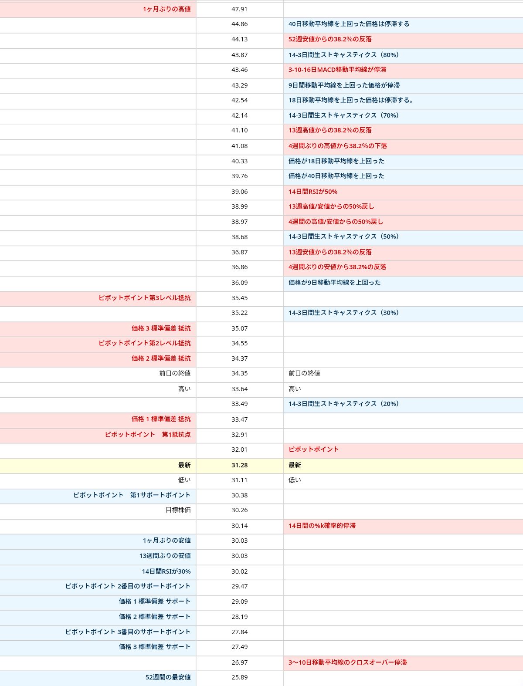The height and width of the screenshot is (686, 523).
Task: Select 40日移動平均線を上回った価格は停滞する text
Action: [349, 24]
